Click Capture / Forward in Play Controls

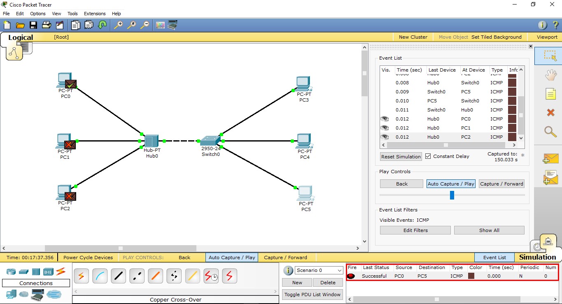tap(502, 184)
